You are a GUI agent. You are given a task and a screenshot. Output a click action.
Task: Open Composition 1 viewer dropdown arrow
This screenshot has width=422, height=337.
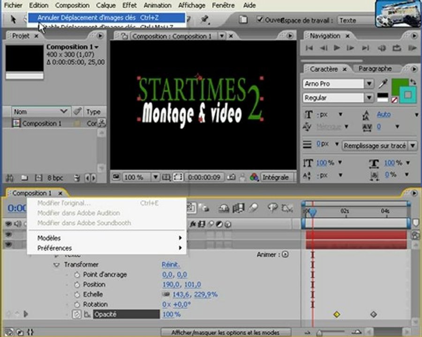click(x=222, y=36)
